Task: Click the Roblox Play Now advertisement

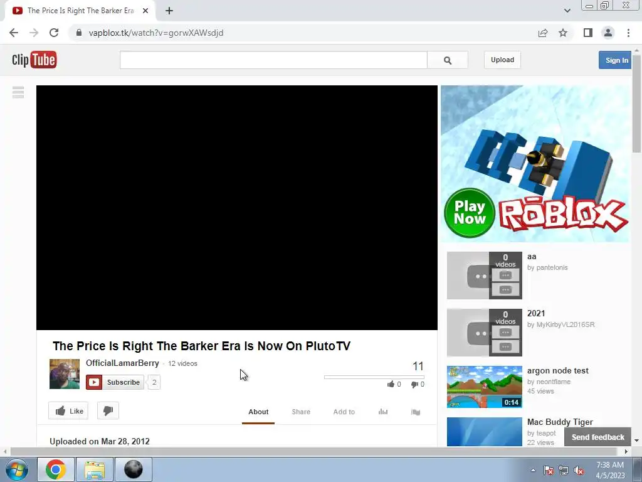Action: pos(535,164)
